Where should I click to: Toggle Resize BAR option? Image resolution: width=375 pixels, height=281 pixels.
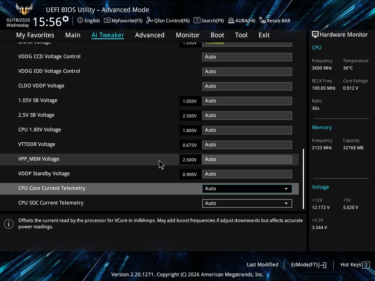coord(275,20)
